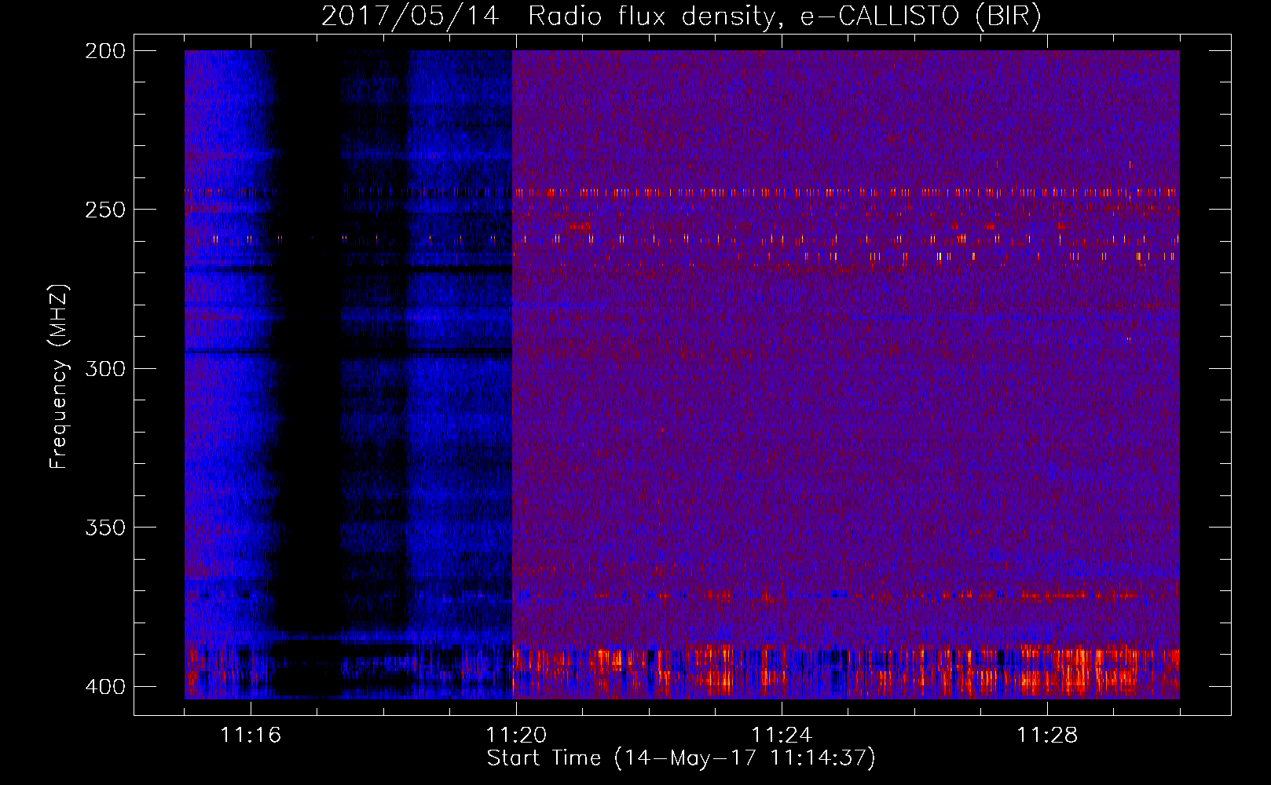
Task: Click the "Frequency (MHZ)" y-axis label
Action: click(x=60, y=377)
